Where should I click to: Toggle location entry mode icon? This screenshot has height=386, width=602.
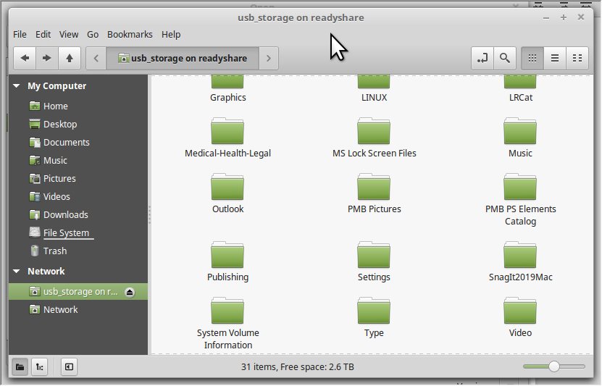[x=482, y=59]
